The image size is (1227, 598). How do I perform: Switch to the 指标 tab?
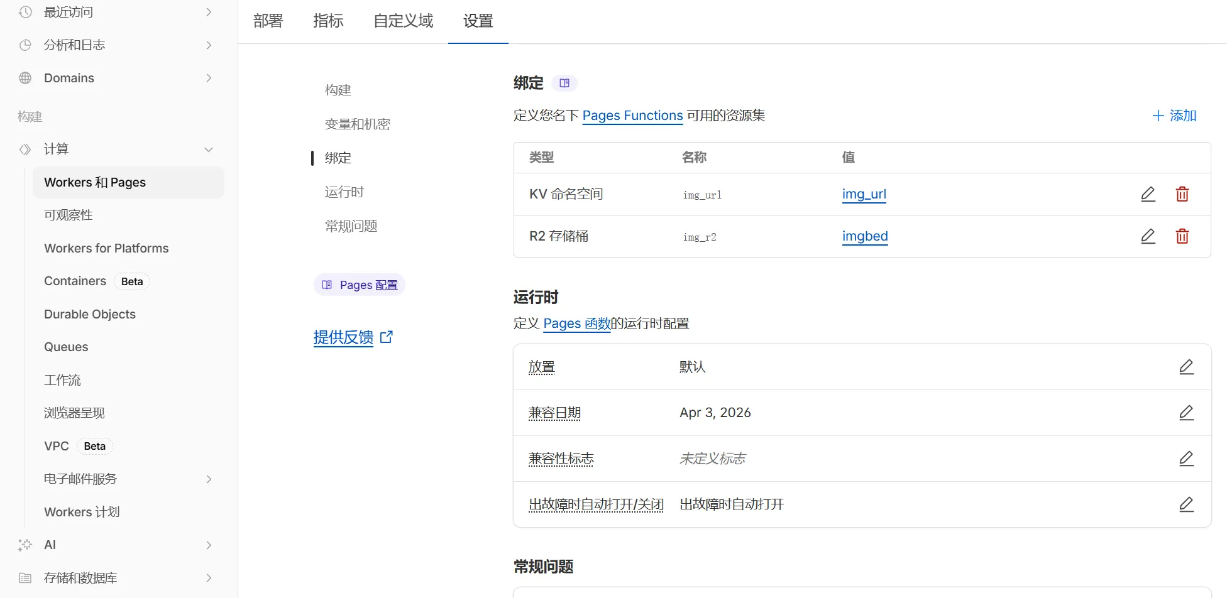coord(328,21)
